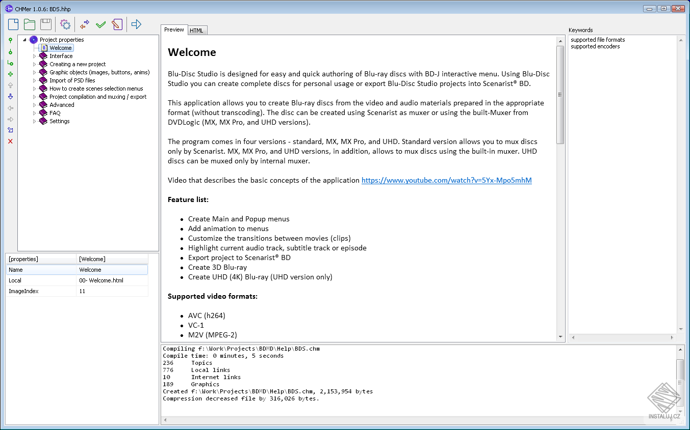Expand the Advanced book node
Viewport: 690px width, 430px height.
35,105
